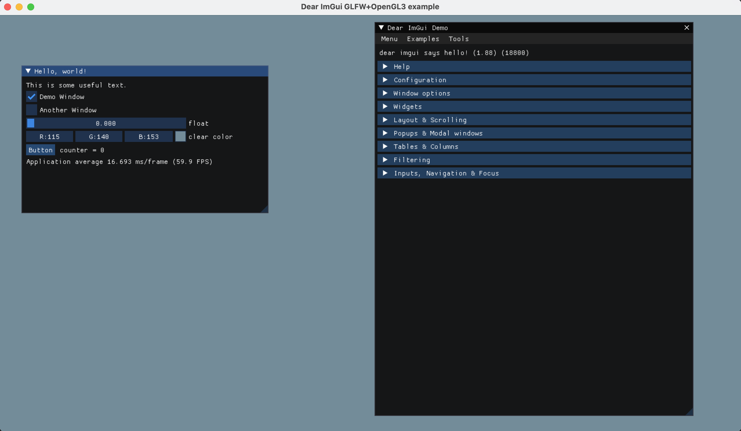Click the Button to increment counter
Viewport: 741px width, 431px height.
(41, 150)
